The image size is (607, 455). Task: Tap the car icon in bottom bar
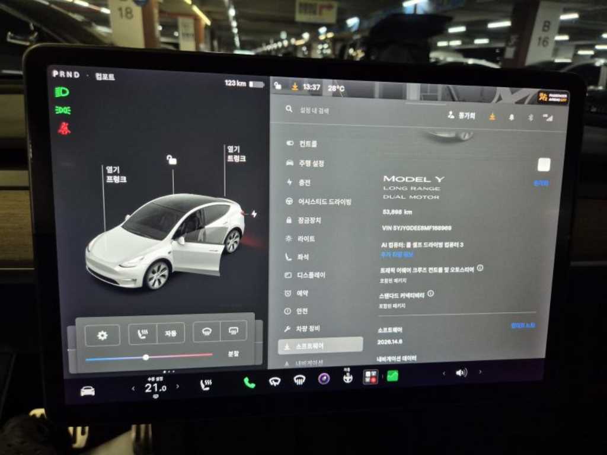pos(88,391)
